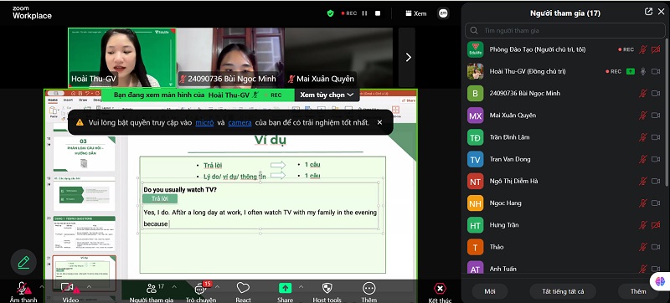
Task: Click the green Share screen icon
Action: click(285, 289)
